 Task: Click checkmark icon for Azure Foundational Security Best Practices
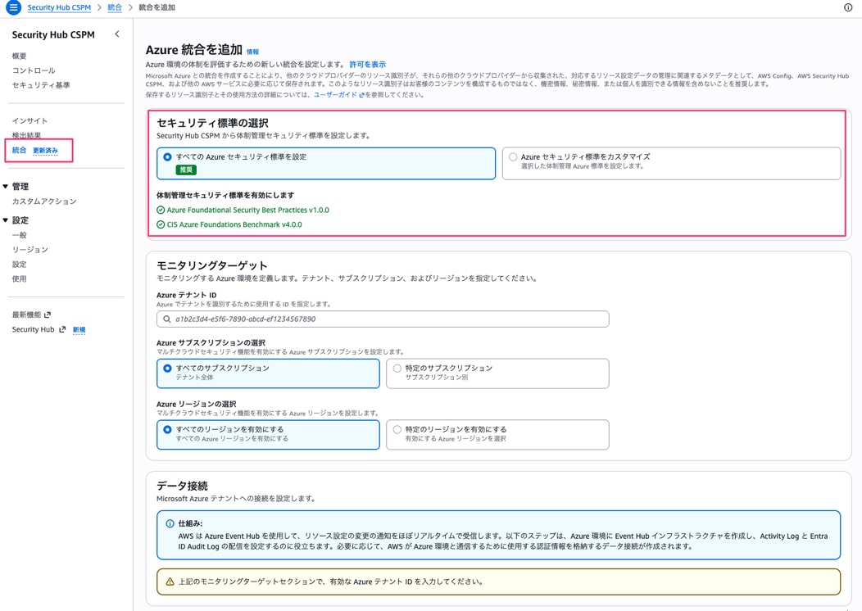tap(161, 210)
